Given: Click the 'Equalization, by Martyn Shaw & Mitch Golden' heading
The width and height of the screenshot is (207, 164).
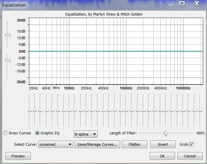Looking at the screenshot, I should tap(104, 14).
